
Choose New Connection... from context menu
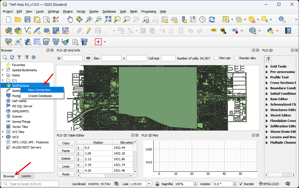[40, 90]
